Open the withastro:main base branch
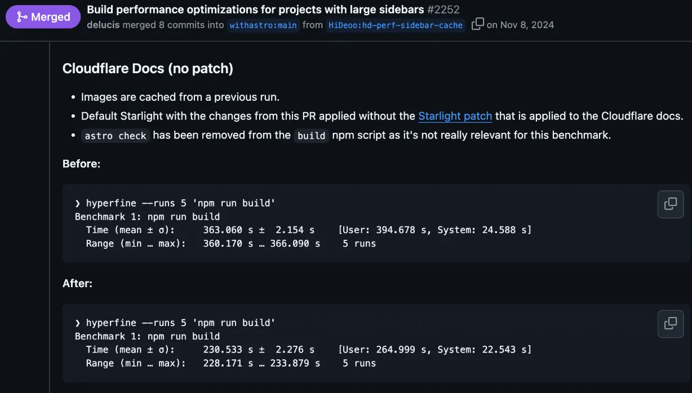Screen dimensions: 692x393 (263, 25)
